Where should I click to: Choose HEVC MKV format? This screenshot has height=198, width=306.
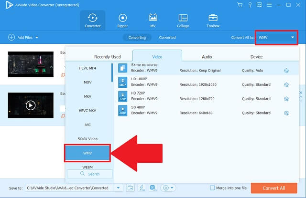pos(87,111)
